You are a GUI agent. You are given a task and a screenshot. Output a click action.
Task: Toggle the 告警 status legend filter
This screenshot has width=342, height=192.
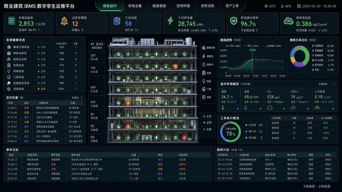pyautogui.click(x=207, y=129)
